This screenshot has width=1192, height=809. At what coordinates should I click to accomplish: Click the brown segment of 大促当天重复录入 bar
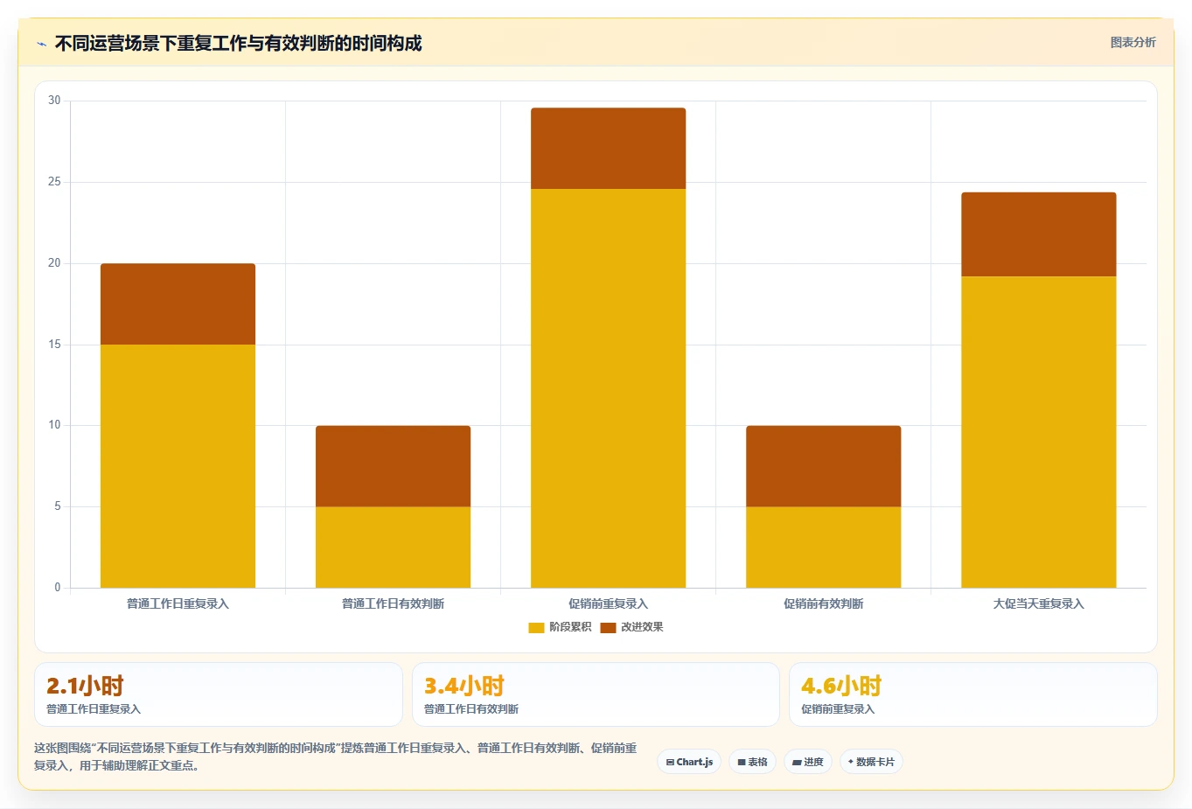pos(1038,234)
